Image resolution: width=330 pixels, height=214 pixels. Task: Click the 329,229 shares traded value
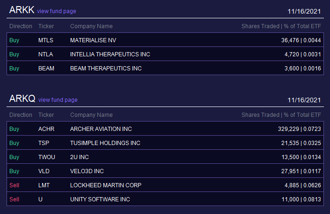[x=288, y=129]
